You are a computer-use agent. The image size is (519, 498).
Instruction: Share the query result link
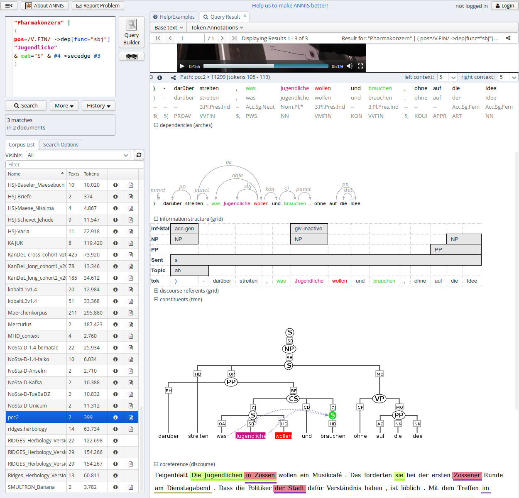pyautogui.click(x=508, y=38)
